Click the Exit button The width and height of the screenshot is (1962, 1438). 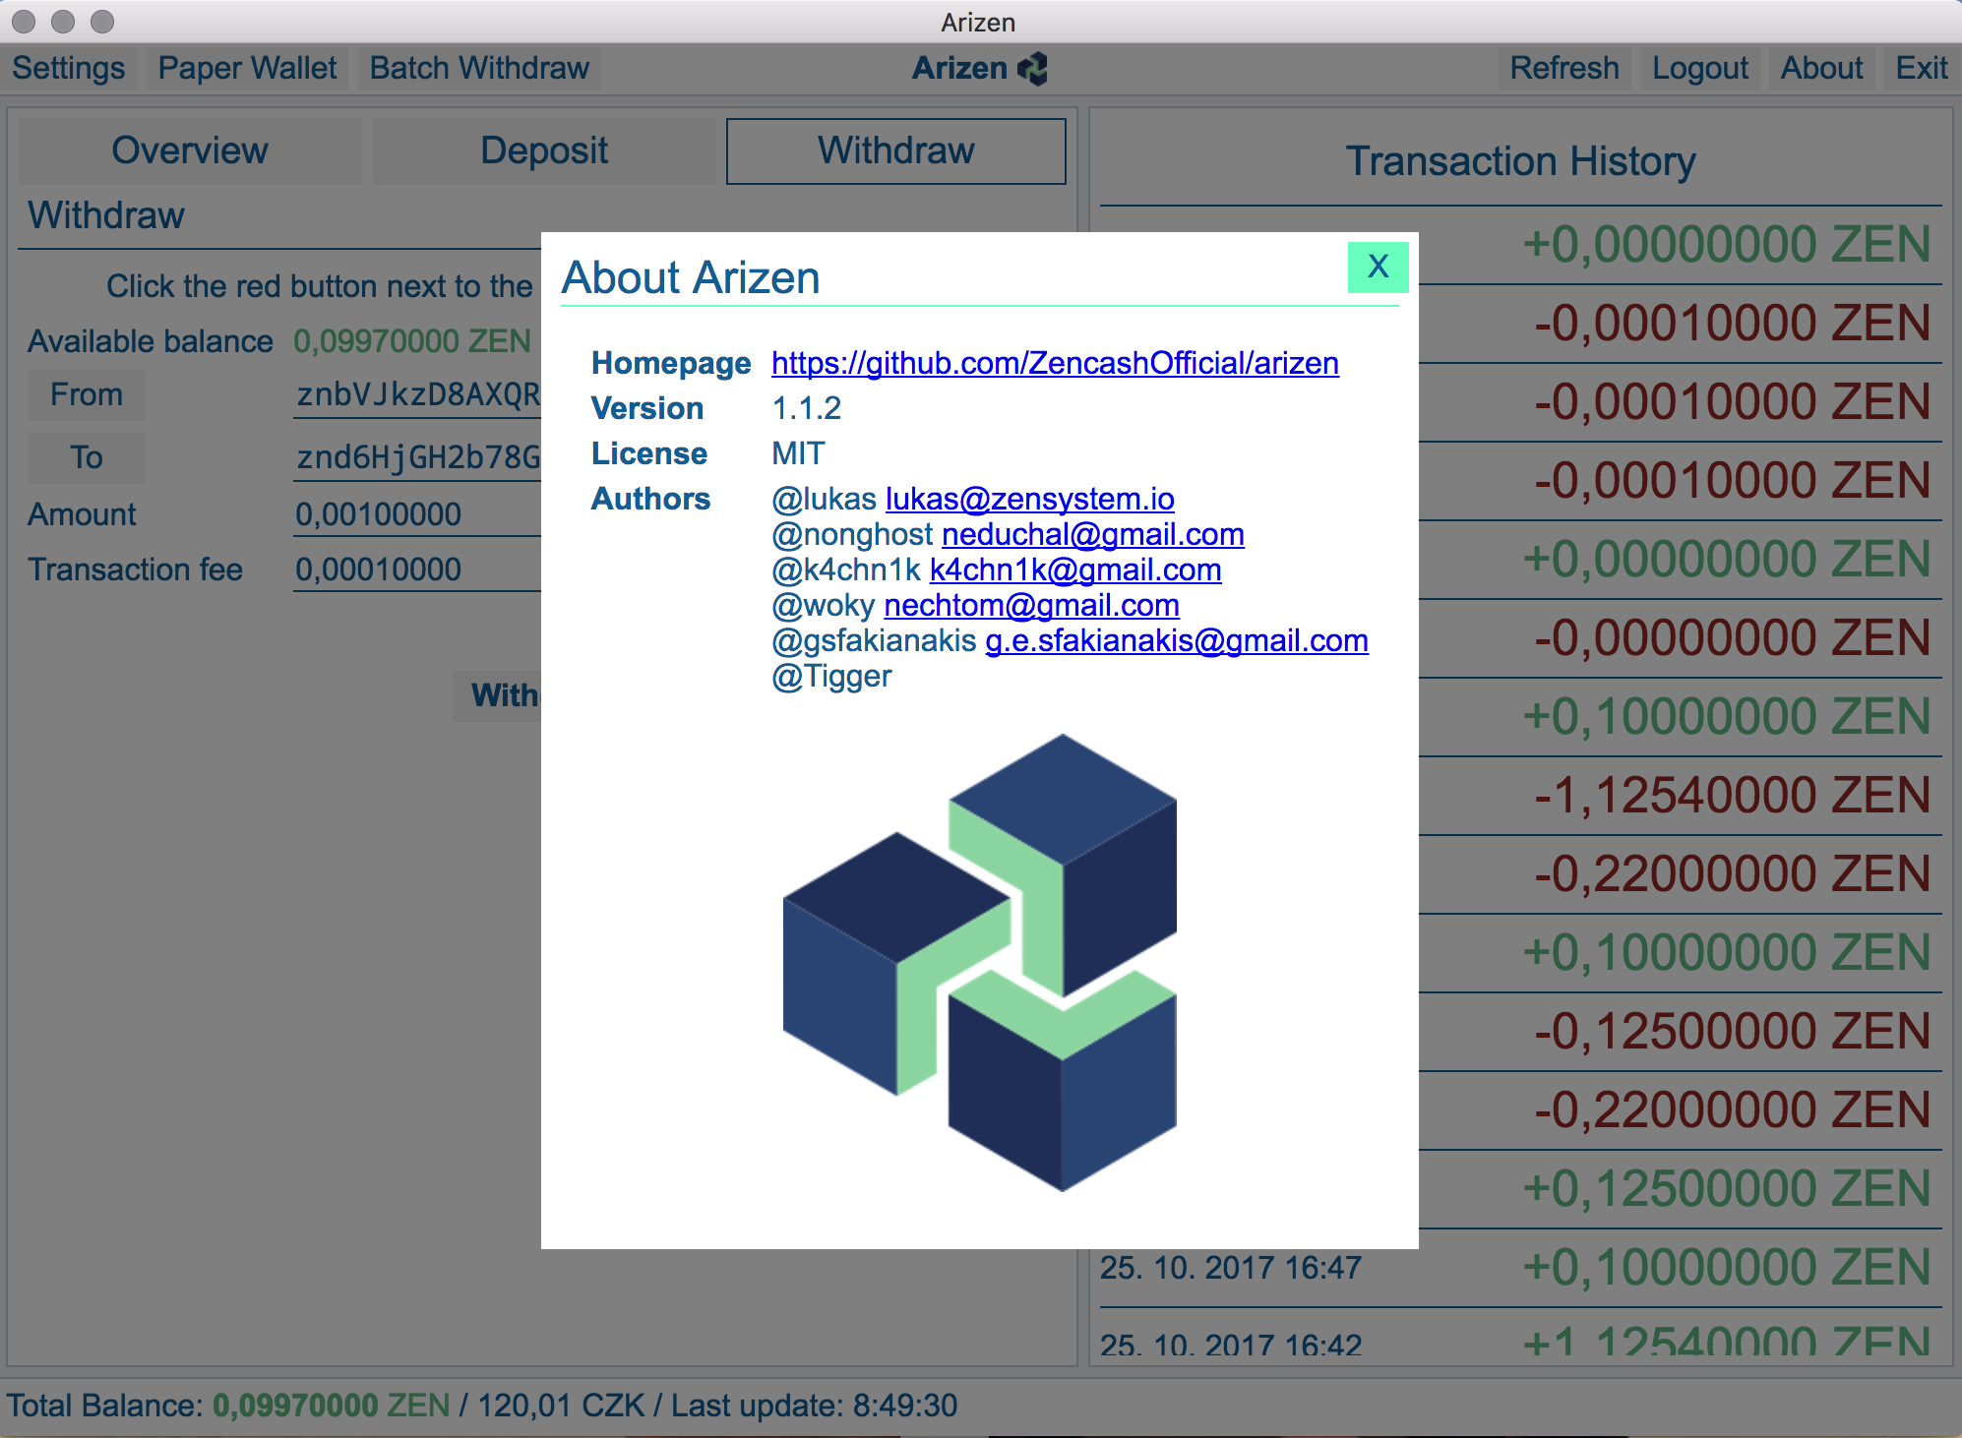(1921, 68)
